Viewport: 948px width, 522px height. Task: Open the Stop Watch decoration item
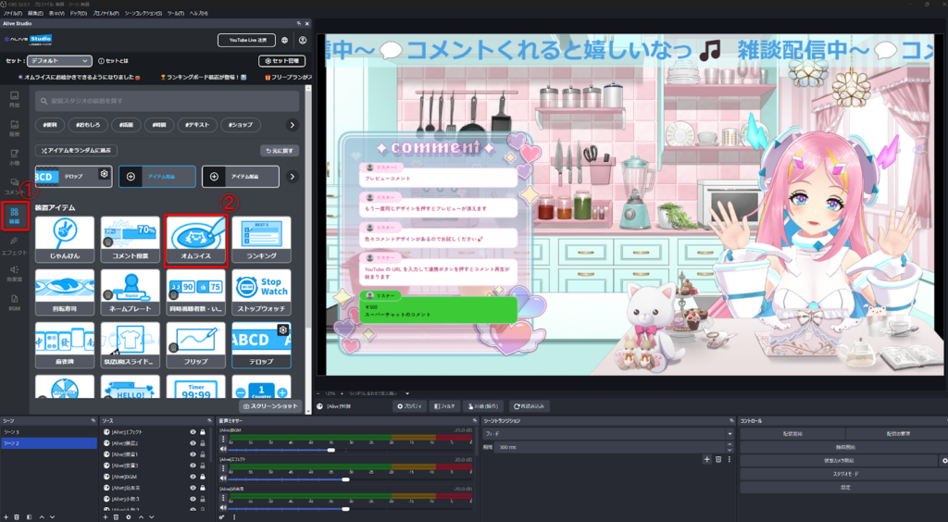[261, 292]
